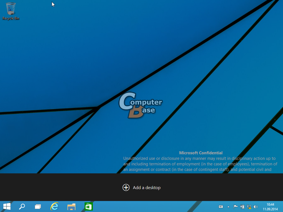
Task: Expand the hidden tray icons arrow
Action: tap(228, 207)
